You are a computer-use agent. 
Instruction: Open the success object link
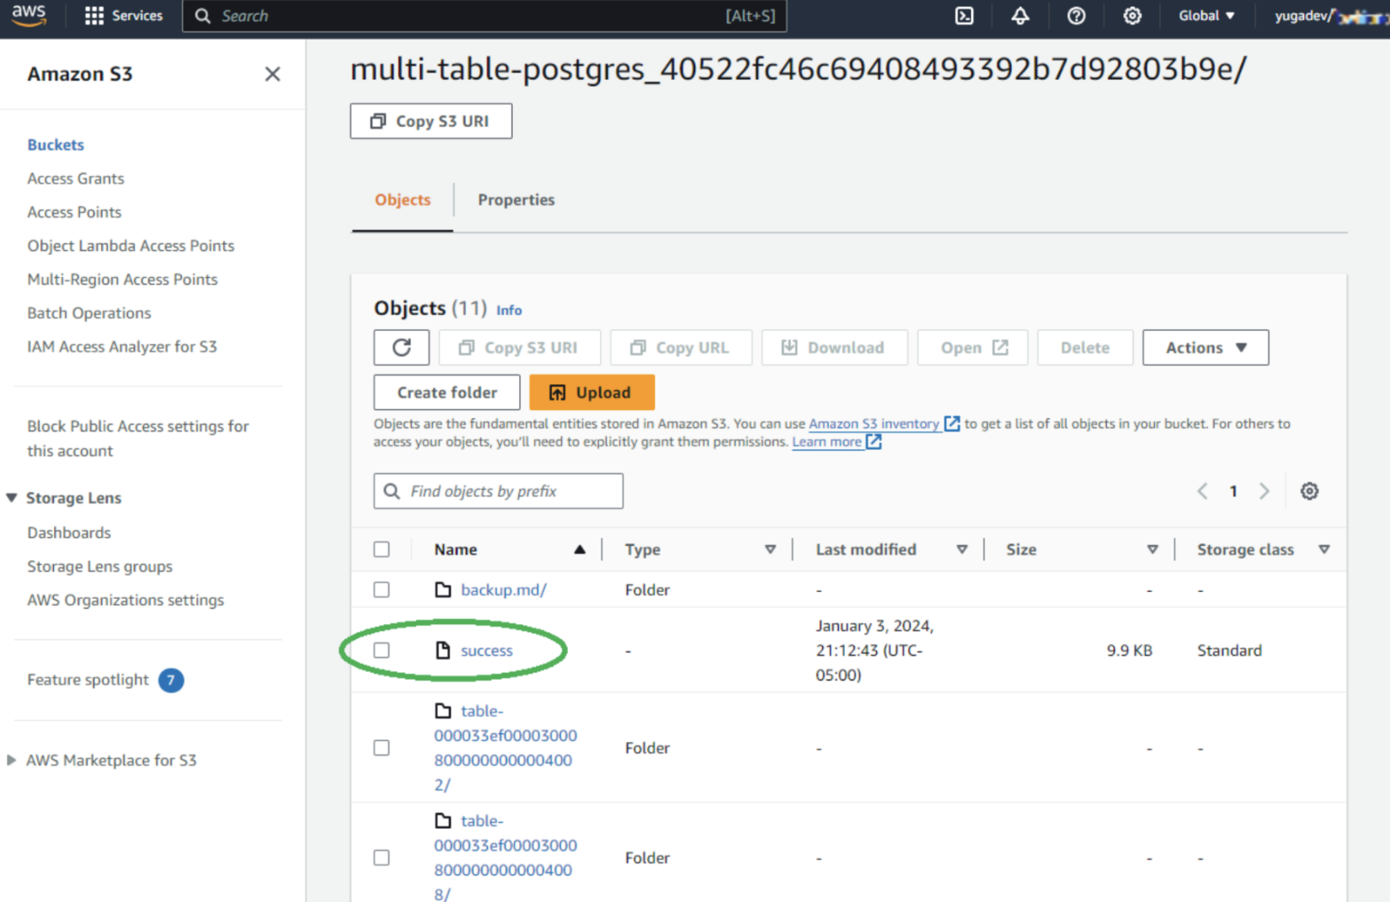click(x=486, y=650)
